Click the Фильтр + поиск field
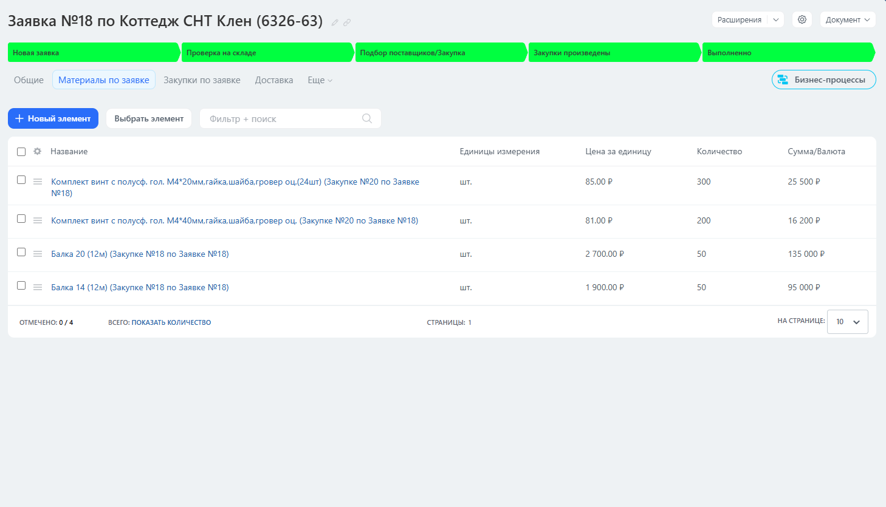 click(283, 119)
